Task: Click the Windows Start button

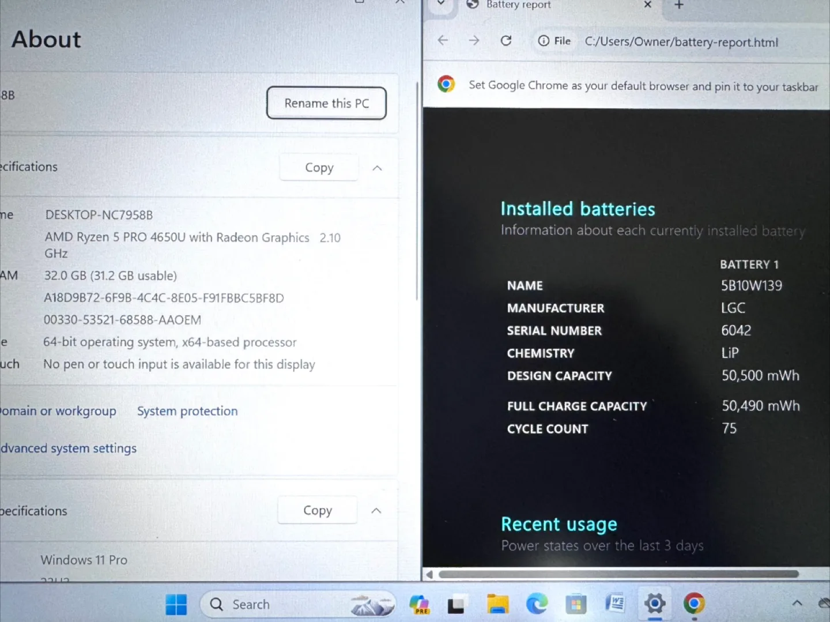Action: [176, 604]
